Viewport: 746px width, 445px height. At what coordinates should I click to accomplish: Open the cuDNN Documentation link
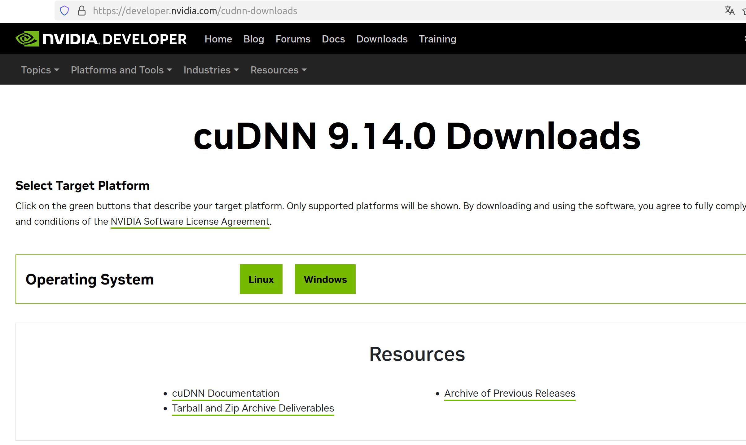(226, 393)
